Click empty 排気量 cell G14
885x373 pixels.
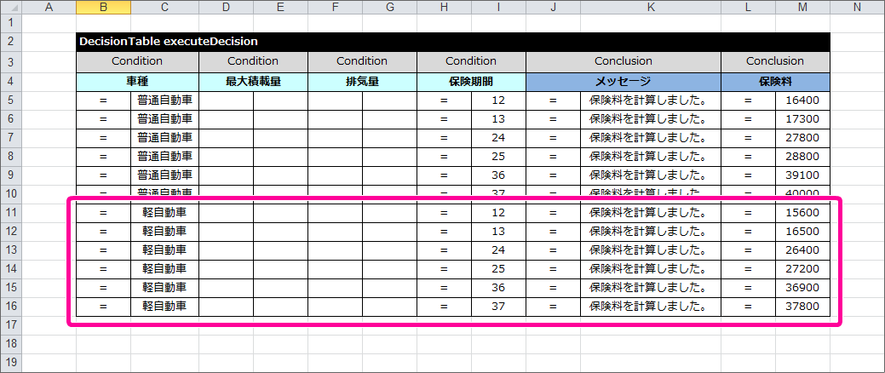click(x=389, y=268)
